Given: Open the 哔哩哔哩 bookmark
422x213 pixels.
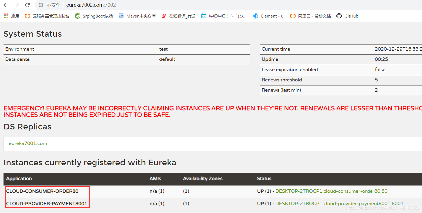Looking at the screenshot, I should coord(224,16).
